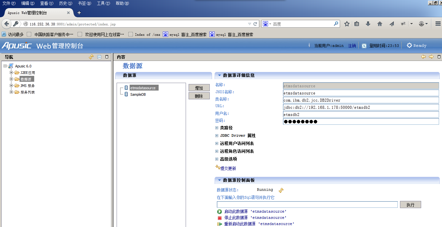The width and height of the screenshot is (442, 227).
Task: Expand the 数据源 tree node
Action: [x=11, y=79]
